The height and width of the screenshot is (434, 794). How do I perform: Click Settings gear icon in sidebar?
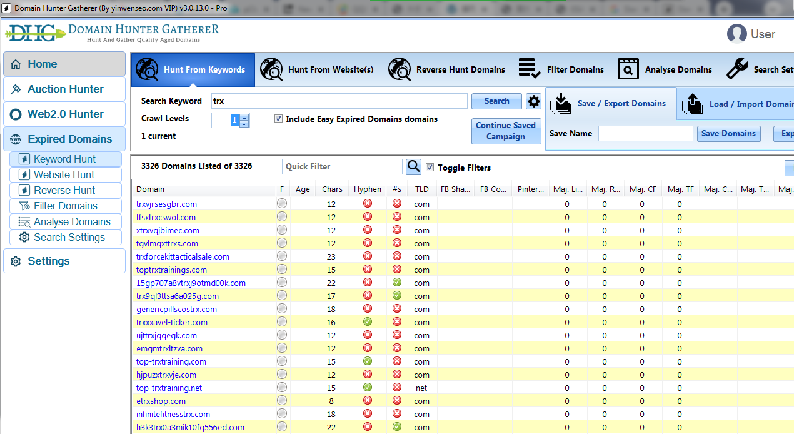pos(16,261)
